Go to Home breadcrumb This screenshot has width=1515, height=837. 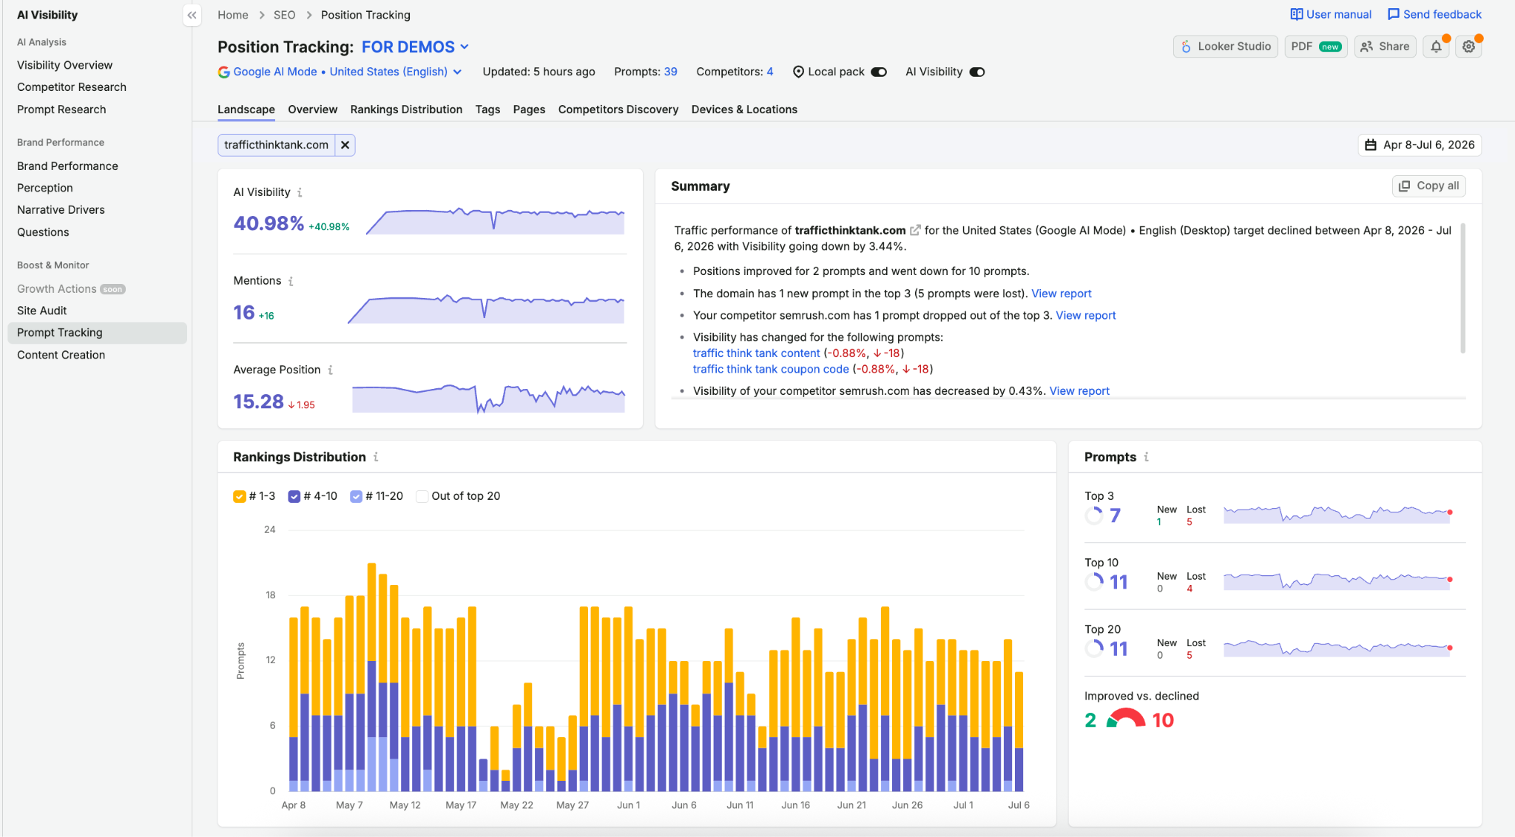point(233,15)
